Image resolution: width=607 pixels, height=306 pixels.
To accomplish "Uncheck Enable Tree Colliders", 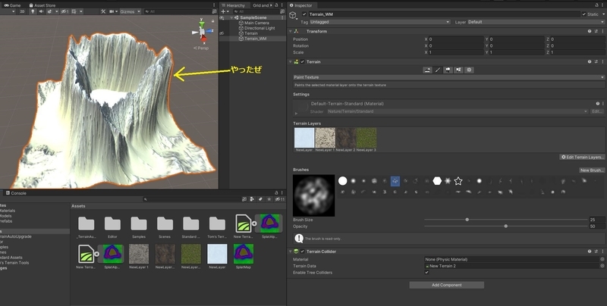I will pos(426,273).
